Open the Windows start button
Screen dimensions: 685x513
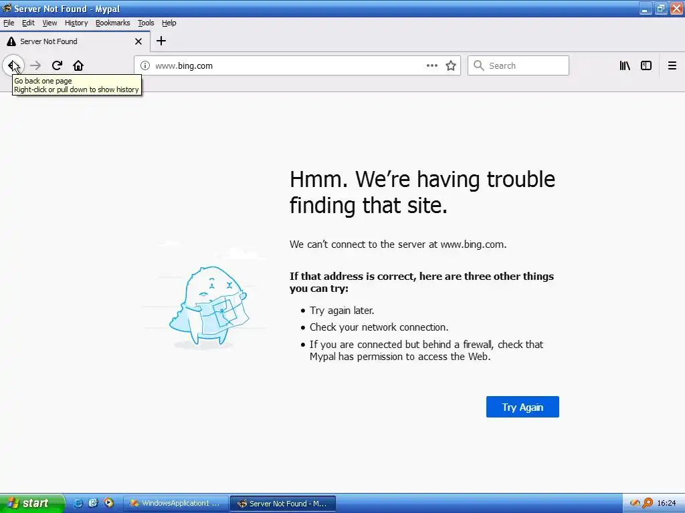pos(31,503)
